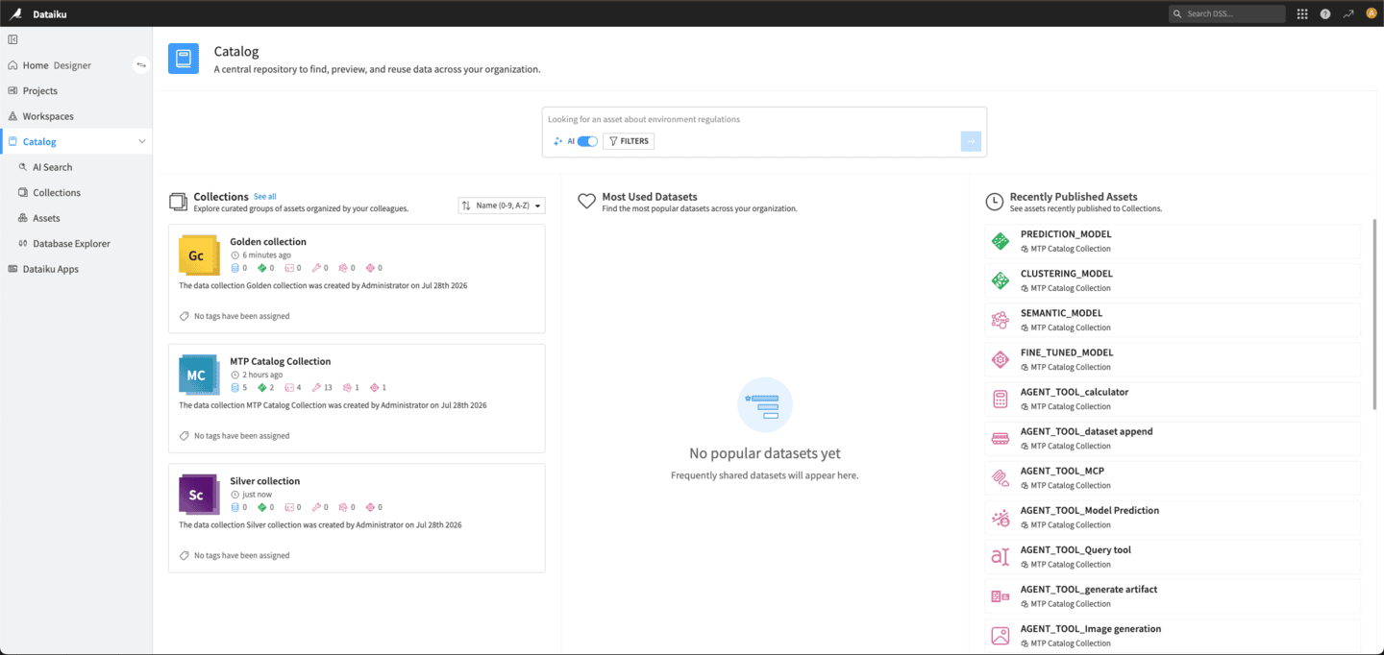Click AGENT_TOOL_Model Prediction icon
This screenshot has height=655, width=1384.
[x=1001, y=518]
